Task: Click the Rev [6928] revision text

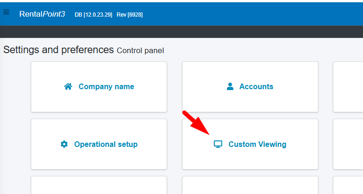Action: [x=130, y=15]
